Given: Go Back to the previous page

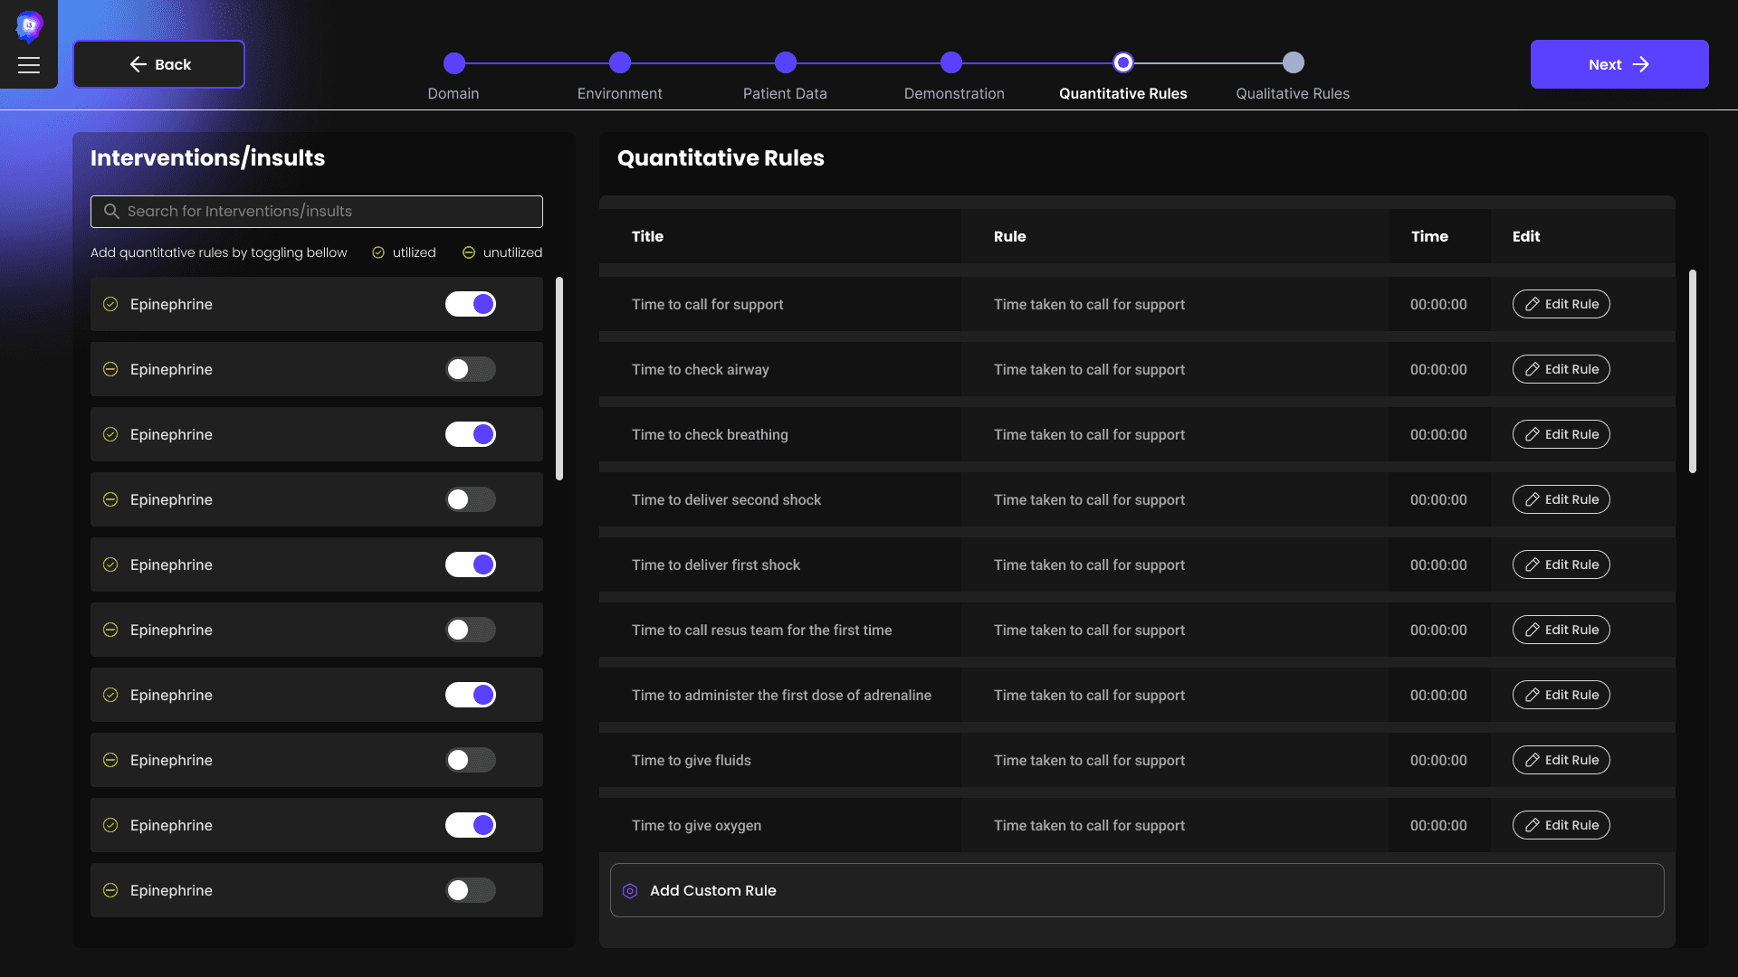Looking at the screenshot, I should [159, 64].
